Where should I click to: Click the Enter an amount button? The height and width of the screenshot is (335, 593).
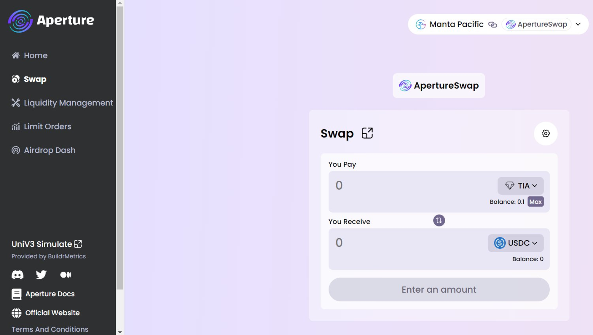439,290
